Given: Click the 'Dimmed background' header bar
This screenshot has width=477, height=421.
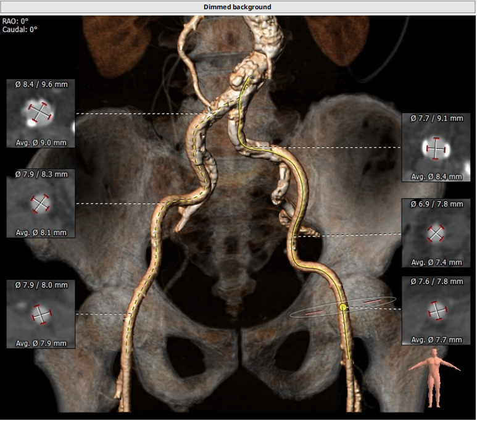Looking at the screenshot, I should (238, 7).
